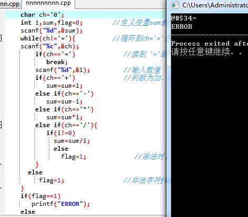Click the Process exited line in console
248x217 pixels.
210,44
